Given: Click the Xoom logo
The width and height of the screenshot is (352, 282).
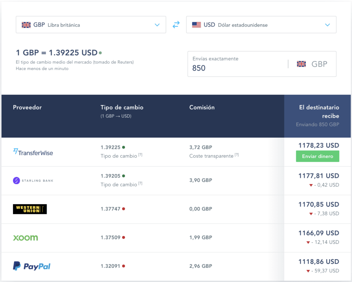Looking at the screenshot, I should coord(25,238).
